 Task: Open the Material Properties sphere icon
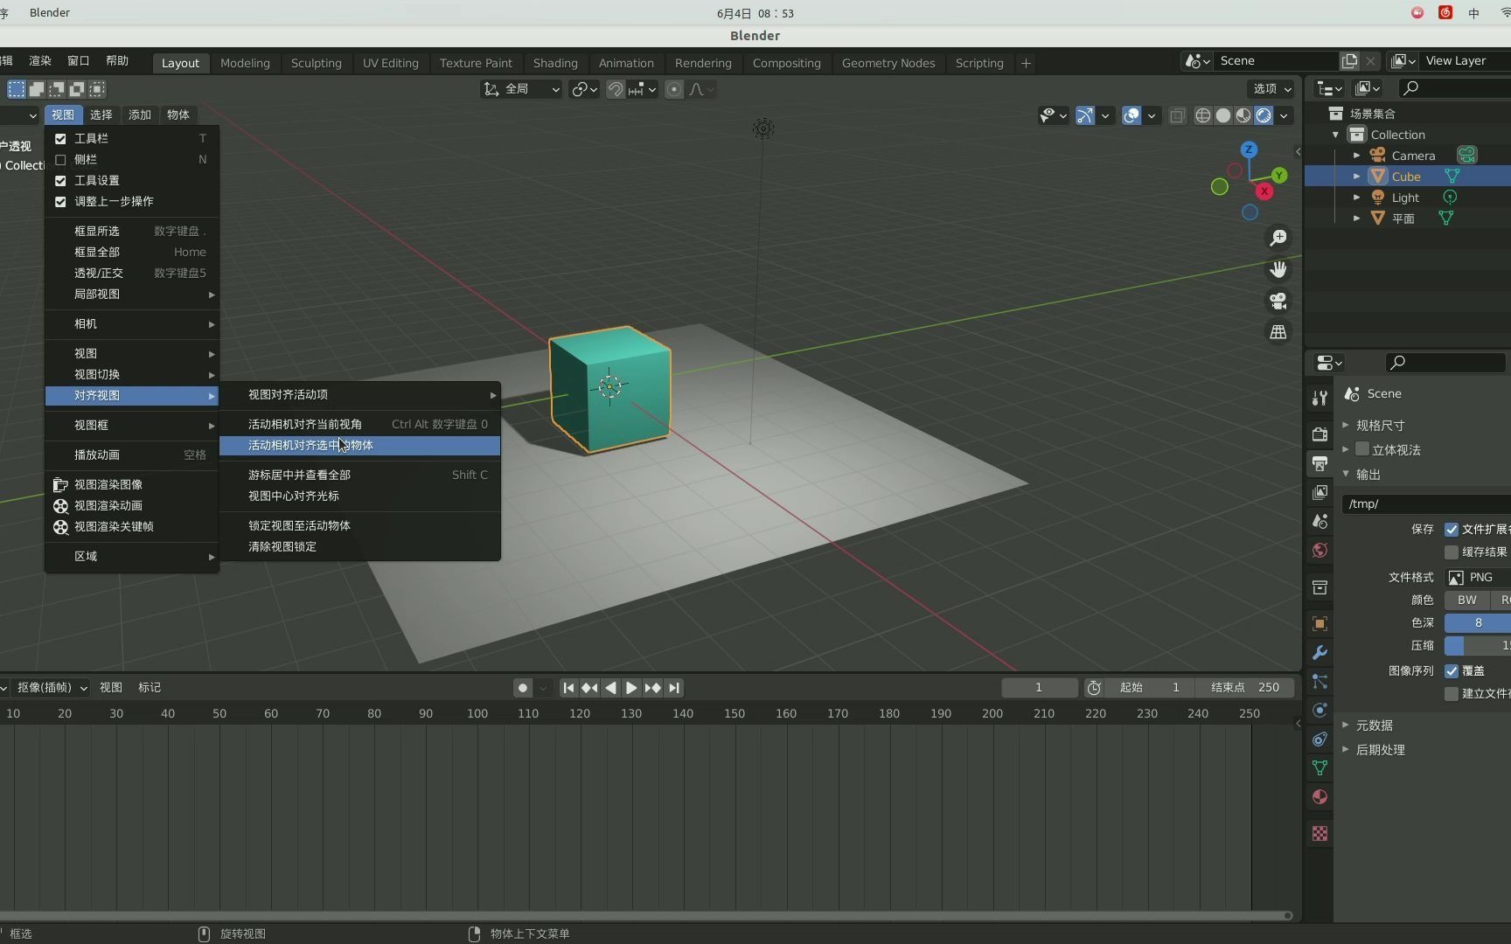1319,797
